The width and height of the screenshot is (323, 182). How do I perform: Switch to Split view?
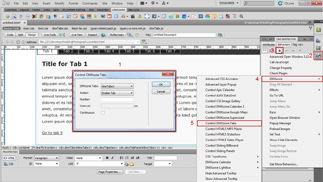click(20, 35)
